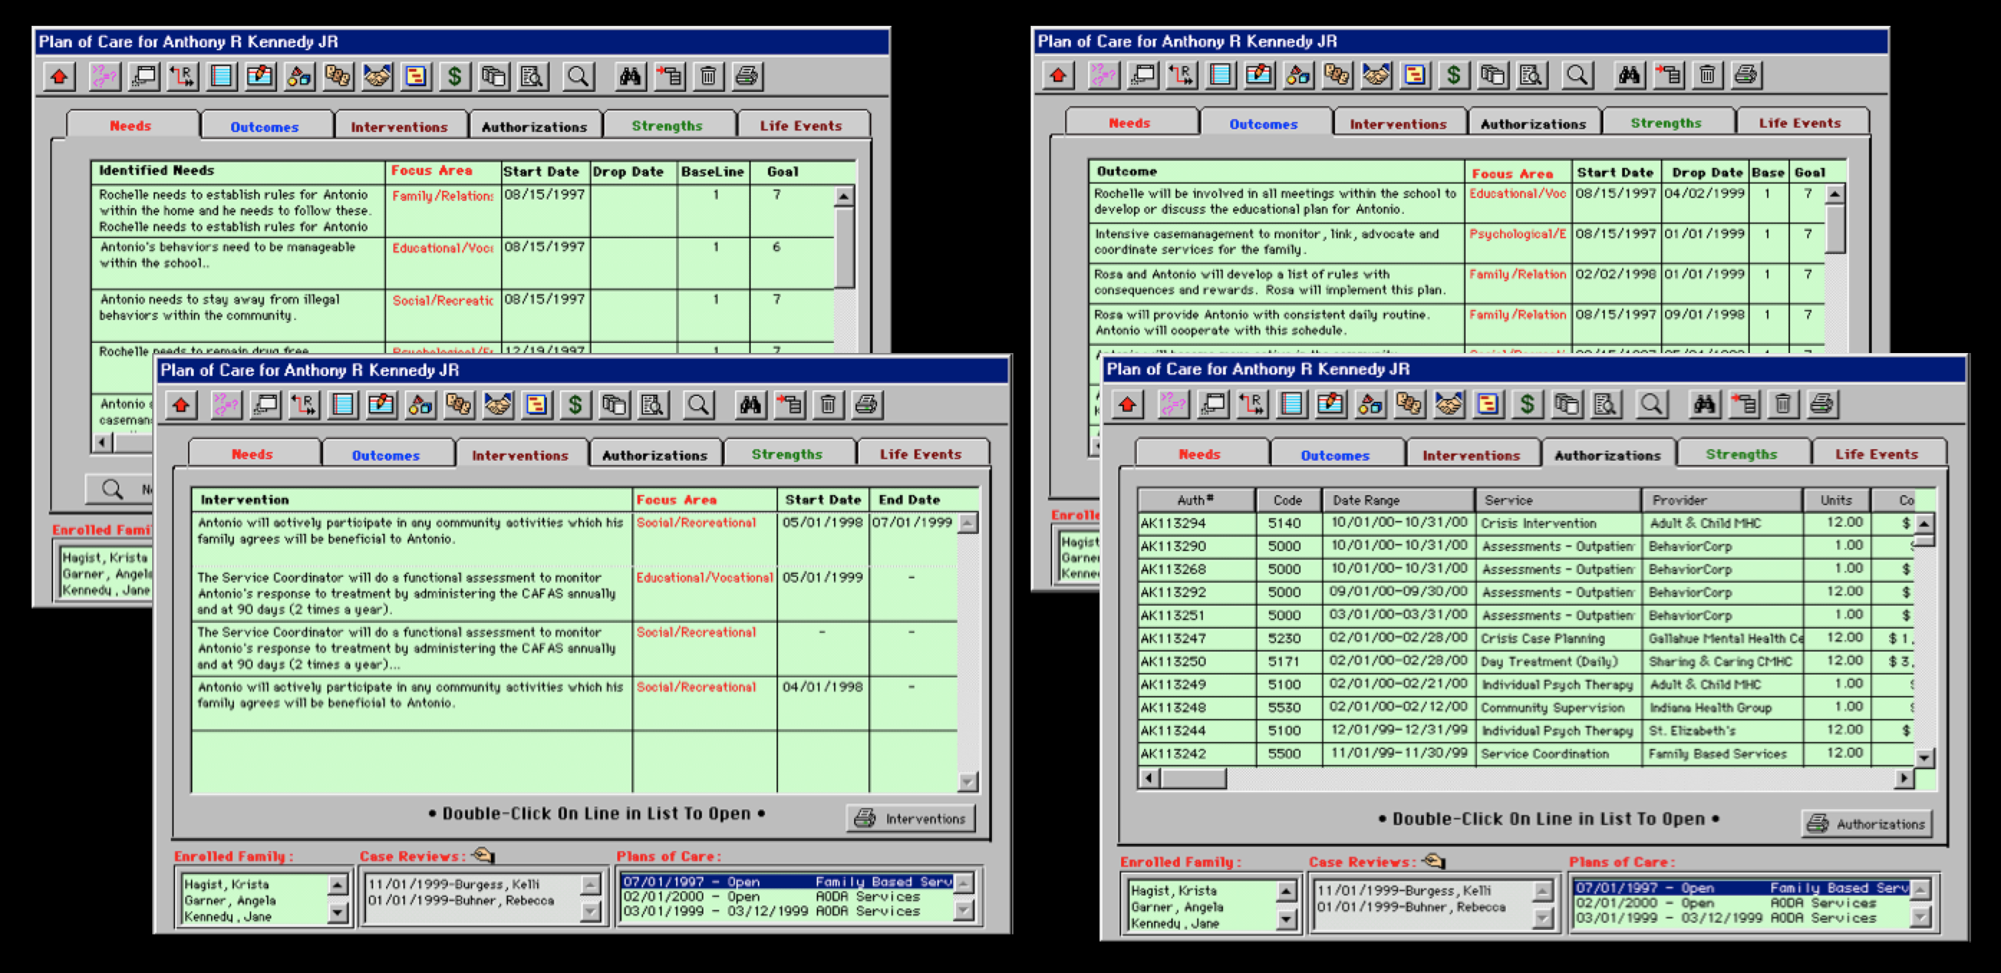2001x973 pixels.
Task: Click the document-search icon in Interventions window toolbar
Action: click(652, 405)
